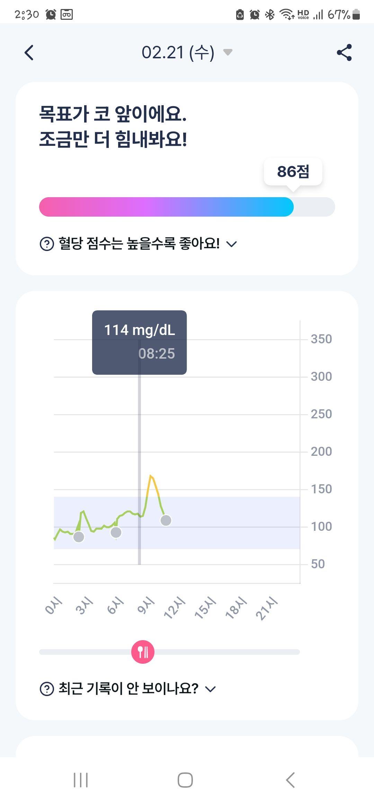Open 최근 기록이 안 보이나요? help text
Viewport: 374px width, 804px height.
pos(128,688)
